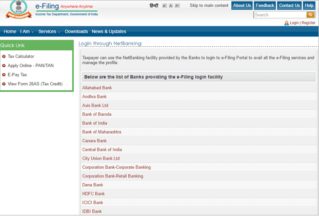Click the Tax Calculator bullet arrow icon

[4, 56]
